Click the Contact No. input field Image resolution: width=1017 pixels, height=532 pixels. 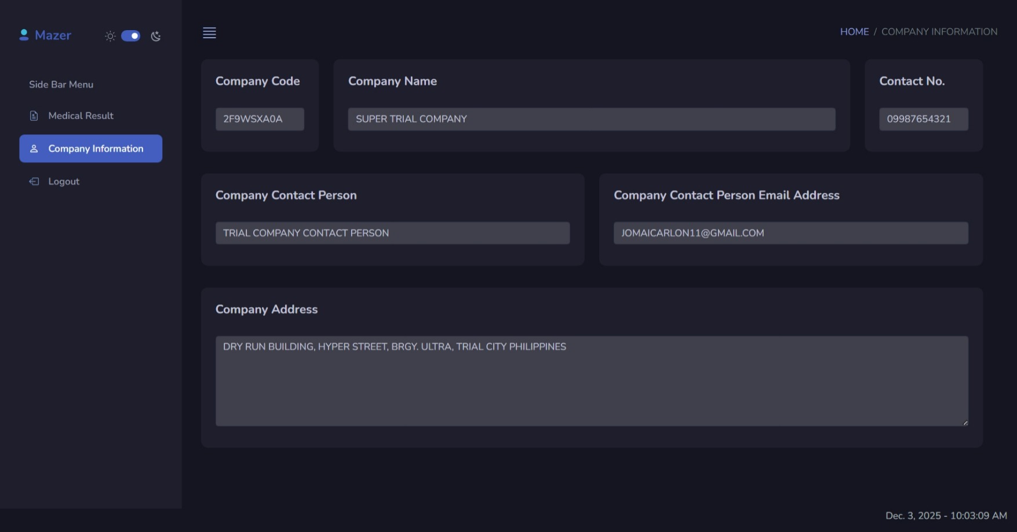pos(923,119)
